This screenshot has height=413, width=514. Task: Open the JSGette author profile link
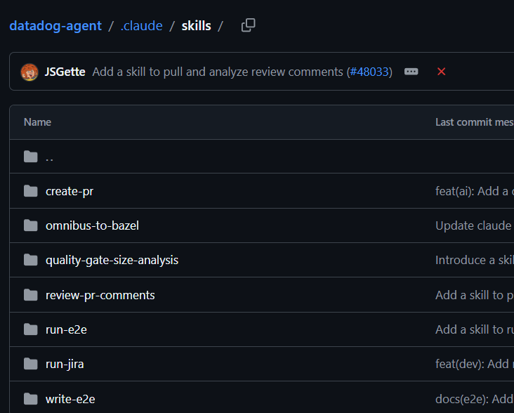point(65,72)
